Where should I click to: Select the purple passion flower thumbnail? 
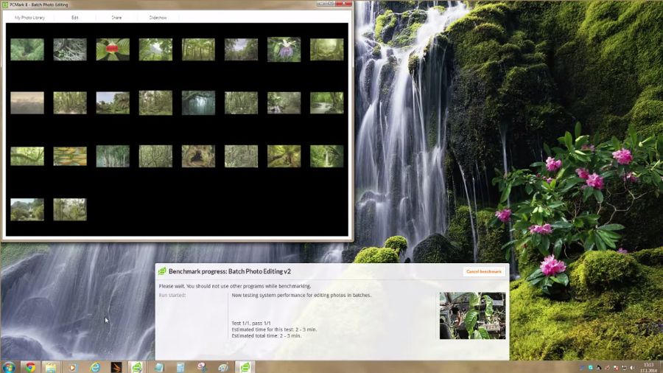tap(284, 49)
